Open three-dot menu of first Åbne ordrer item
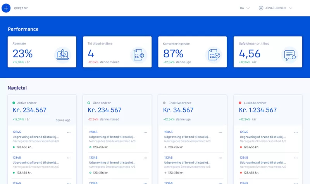This screenshot has width=310, height=184. (145, 132)
